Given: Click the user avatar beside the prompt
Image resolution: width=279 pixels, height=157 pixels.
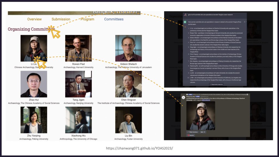Looking at the screenshot, I should [x=185, y=14].
